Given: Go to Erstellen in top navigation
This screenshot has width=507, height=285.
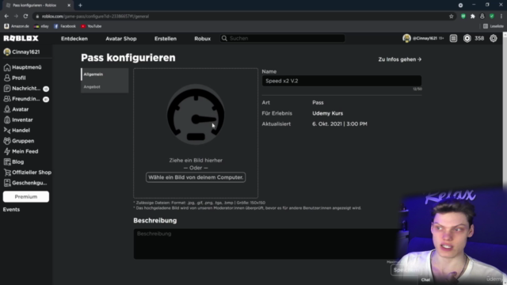Looking at the screenshot, I should coord(166,39).
